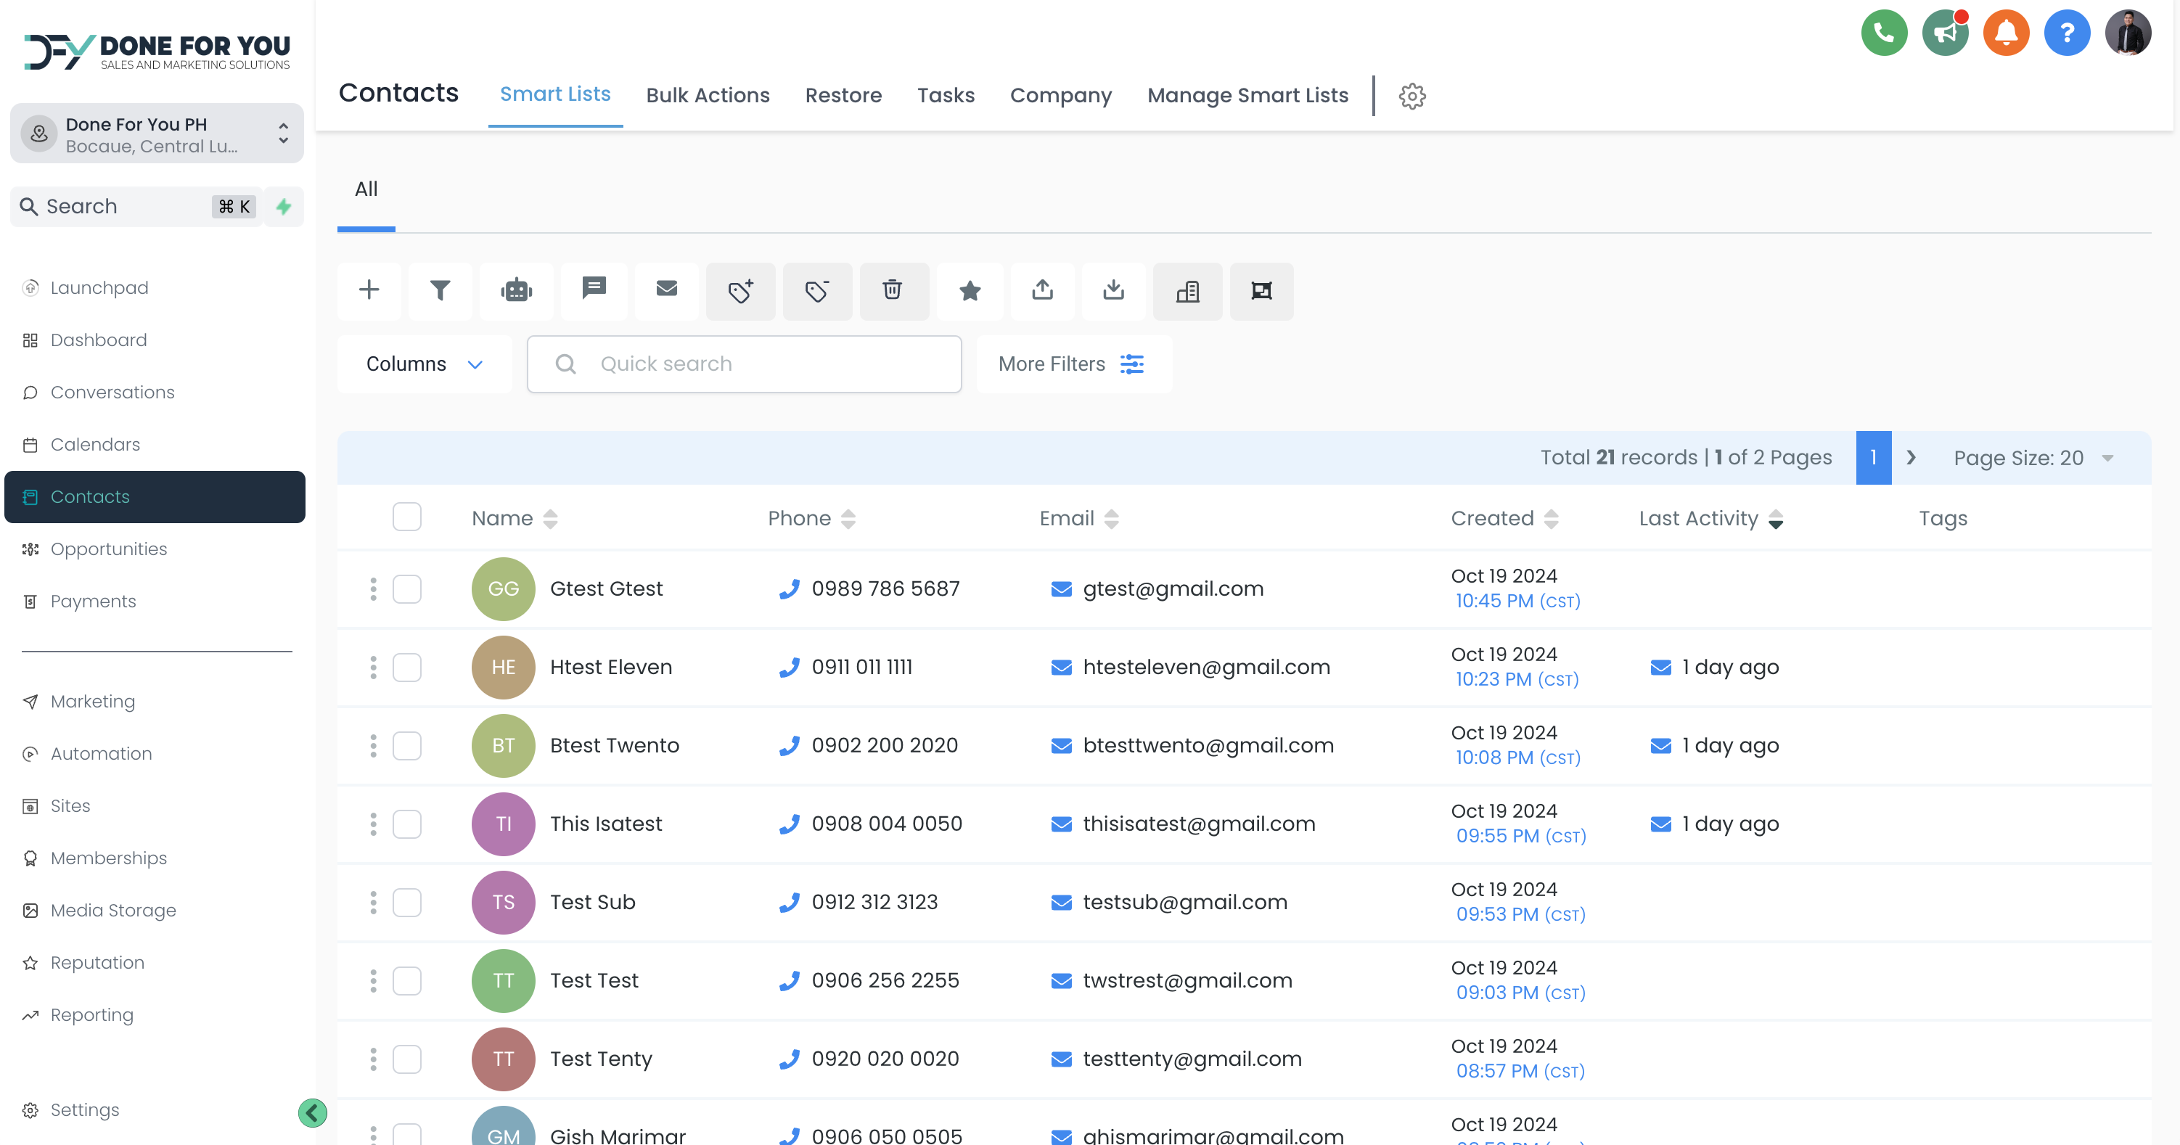Expand the Done For You PH account switcher
The width and height of the screenshot is (2180, 1145).
pyautogui.click(x=157, y=134)
